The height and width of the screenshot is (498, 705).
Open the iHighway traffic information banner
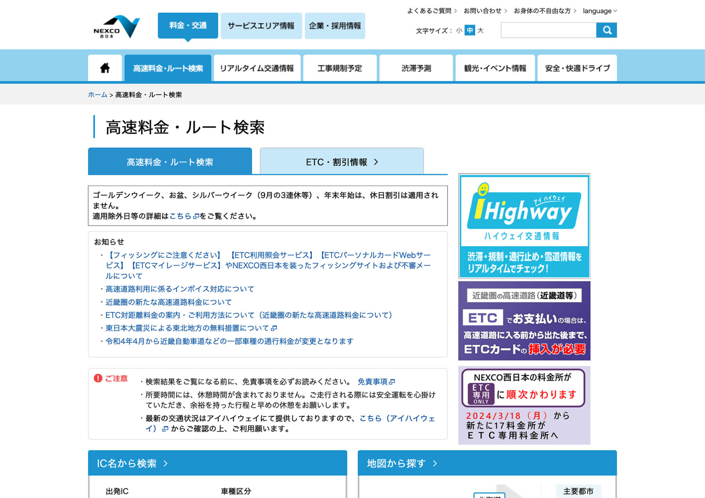(x=524, y=226)
